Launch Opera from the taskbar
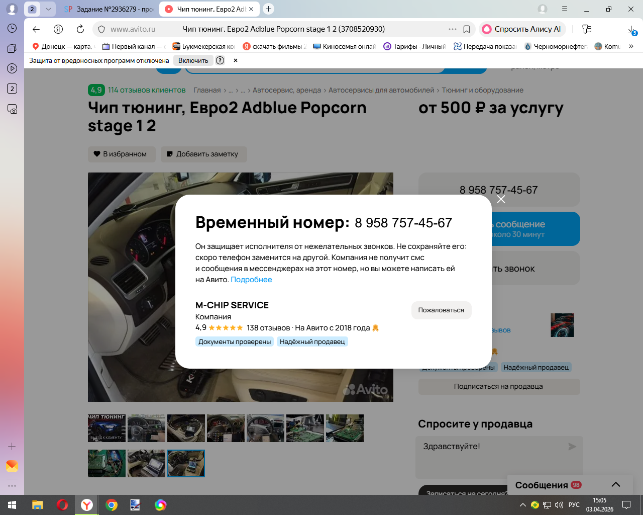The height and width of the screenshot is (515, 643). pos(62,505)
